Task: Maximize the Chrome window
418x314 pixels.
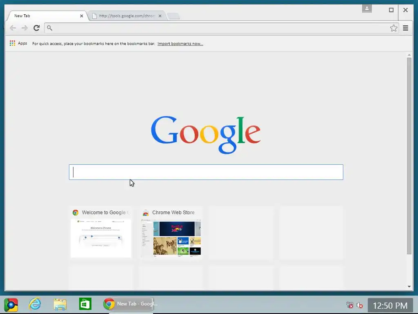Action: [x=391, y=10]
